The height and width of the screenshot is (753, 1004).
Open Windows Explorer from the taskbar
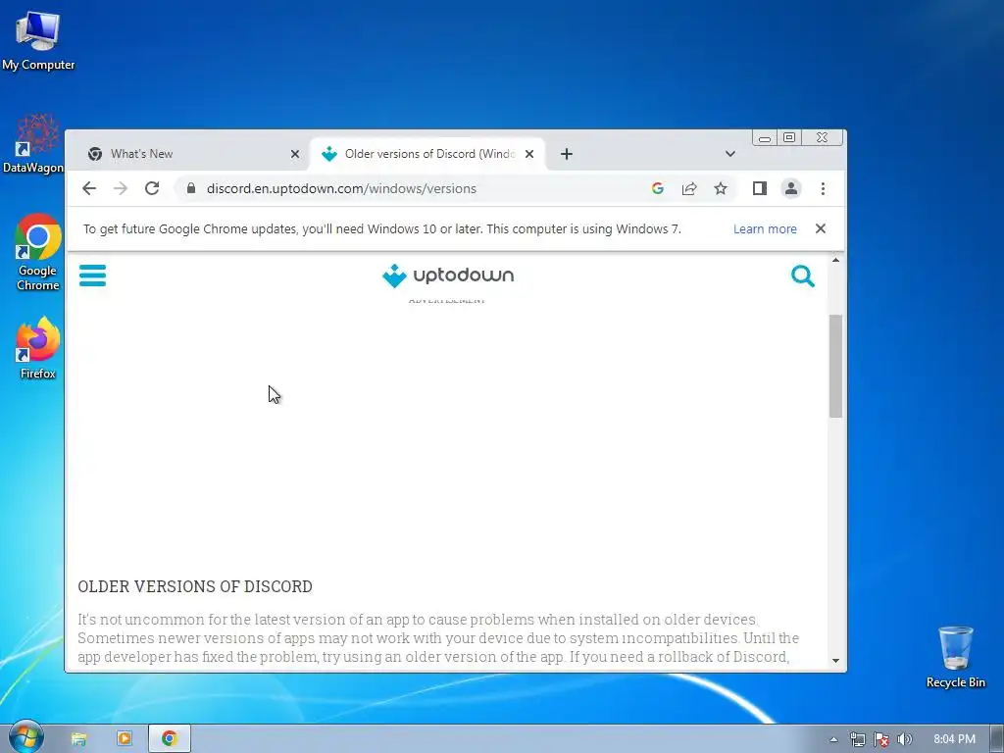click(78, 739)
